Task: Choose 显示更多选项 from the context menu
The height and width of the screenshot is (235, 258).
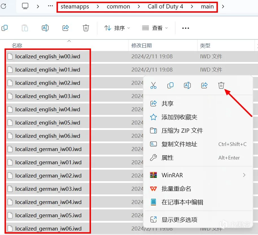Action: tap(199, 220)
